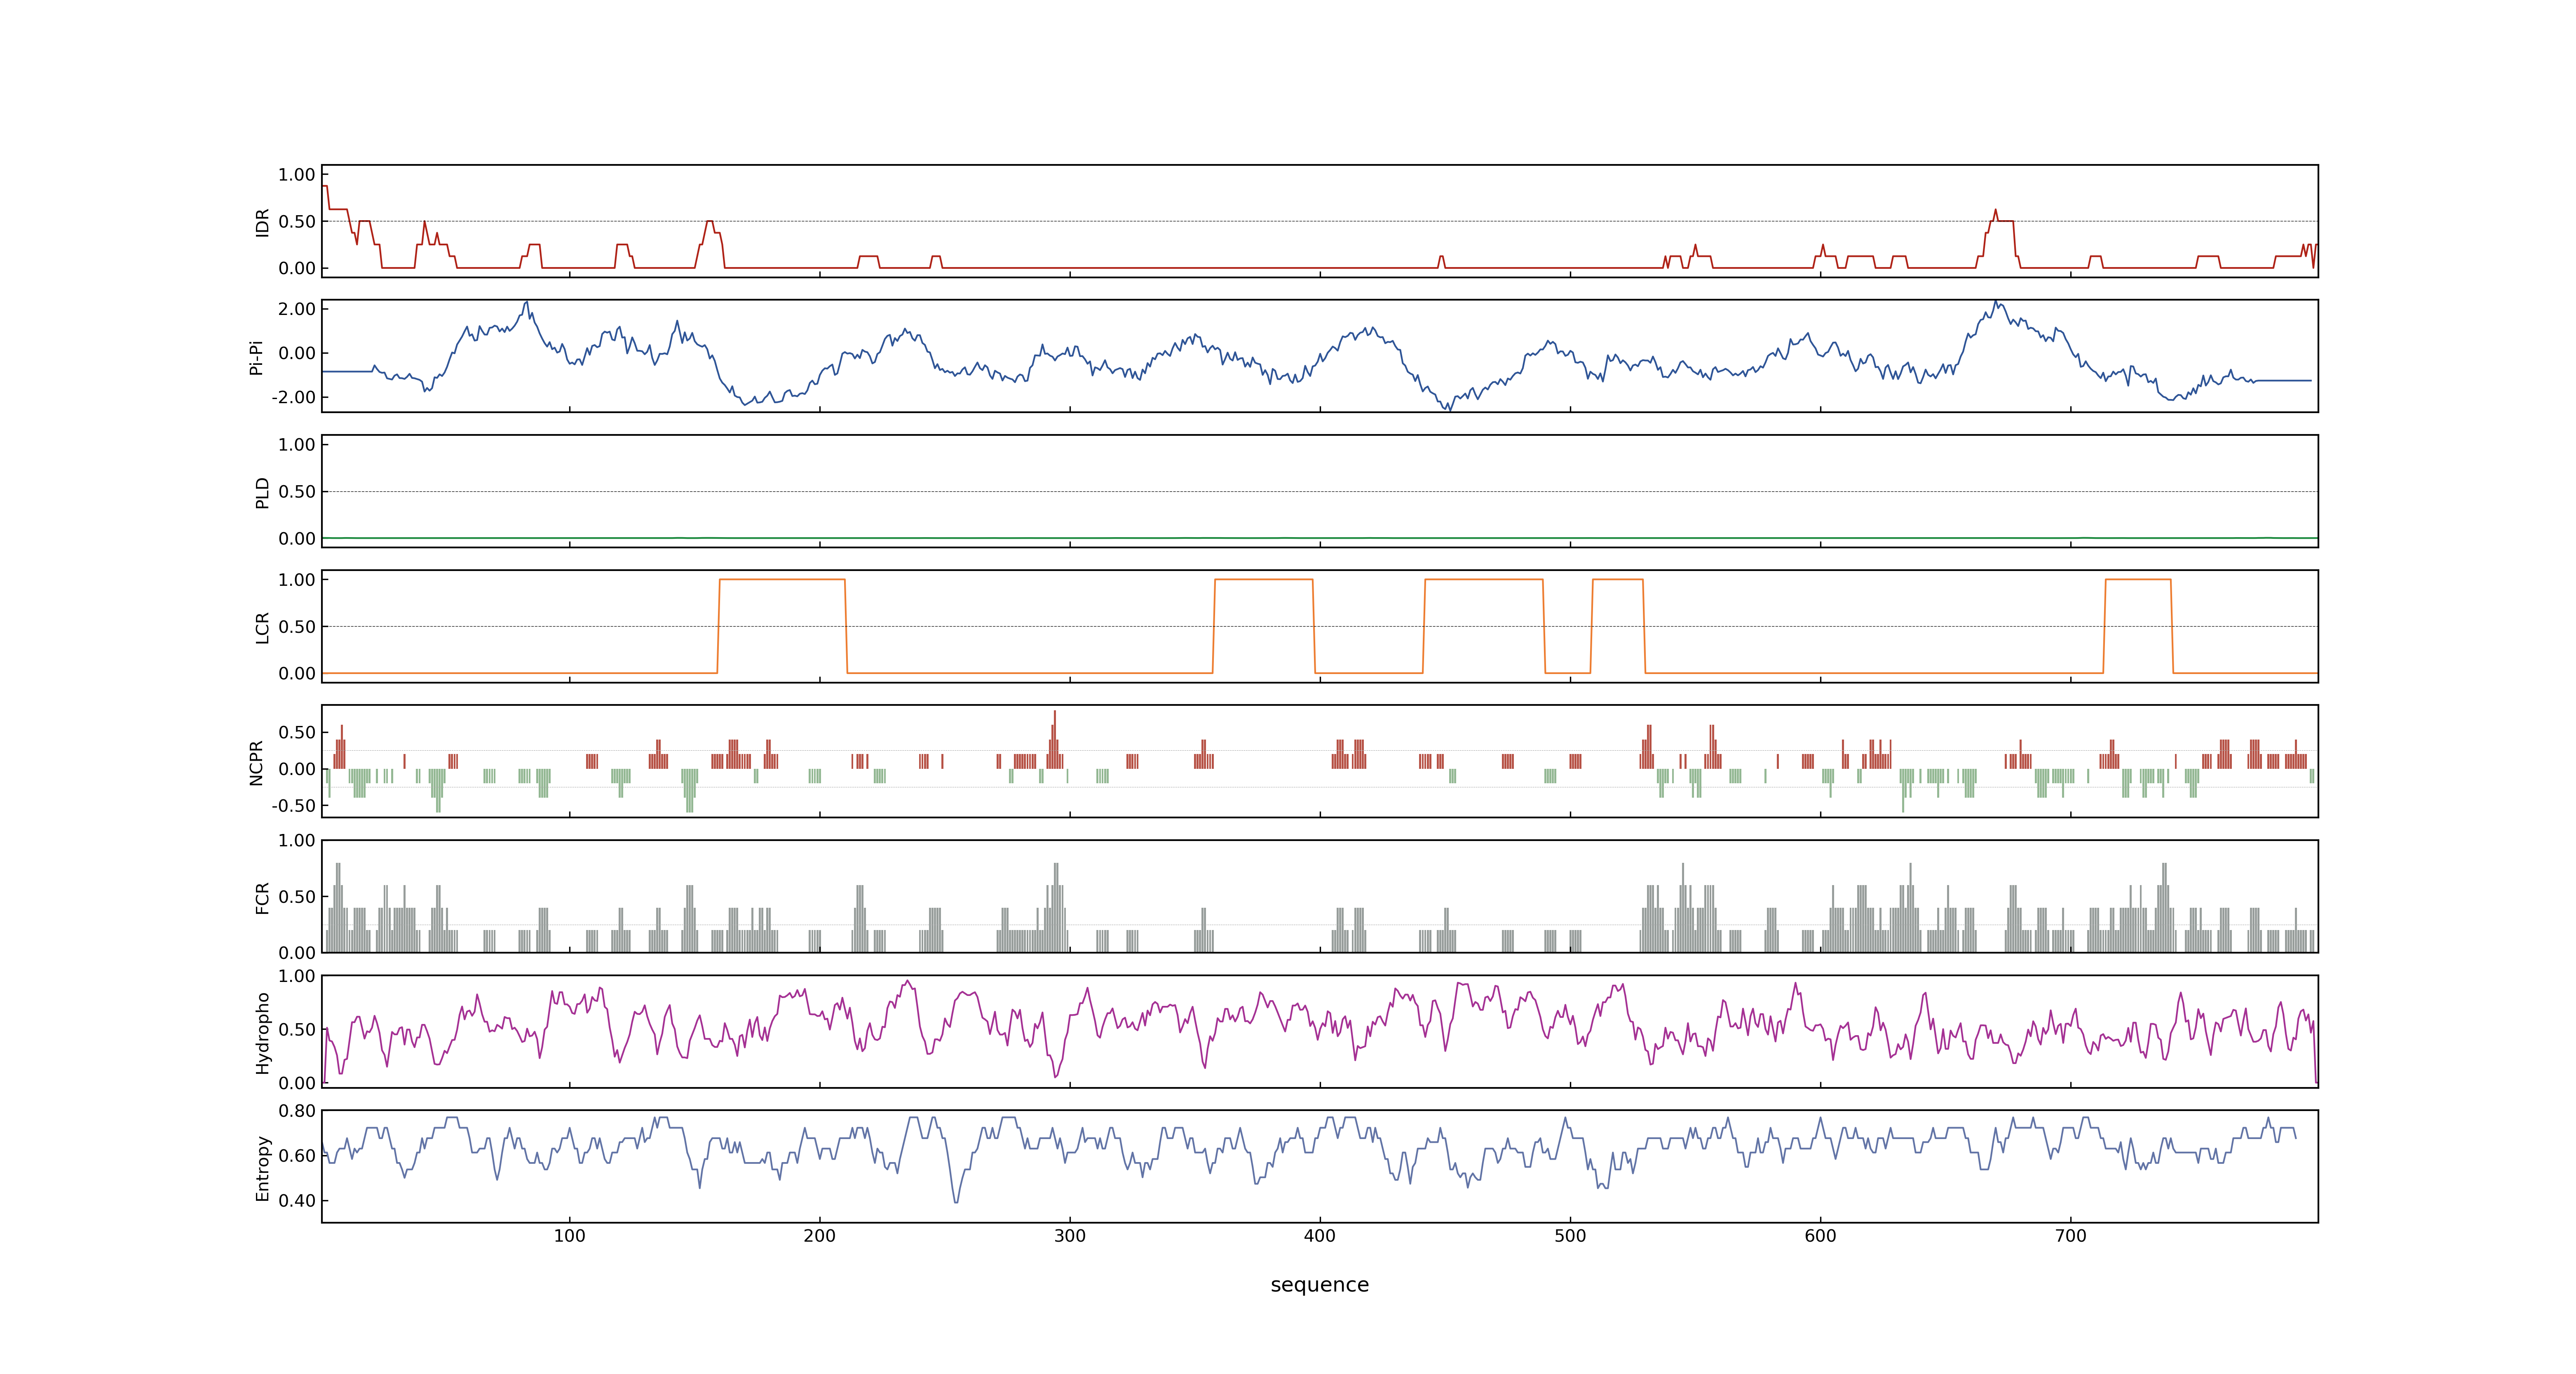
Task: Click the LCR plateau spanning positions 160 to 210
Action: click(782, 580)
